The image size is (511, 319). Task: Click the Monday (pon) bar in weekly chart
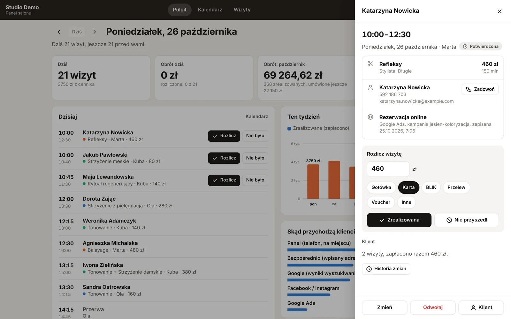(313, 182)
